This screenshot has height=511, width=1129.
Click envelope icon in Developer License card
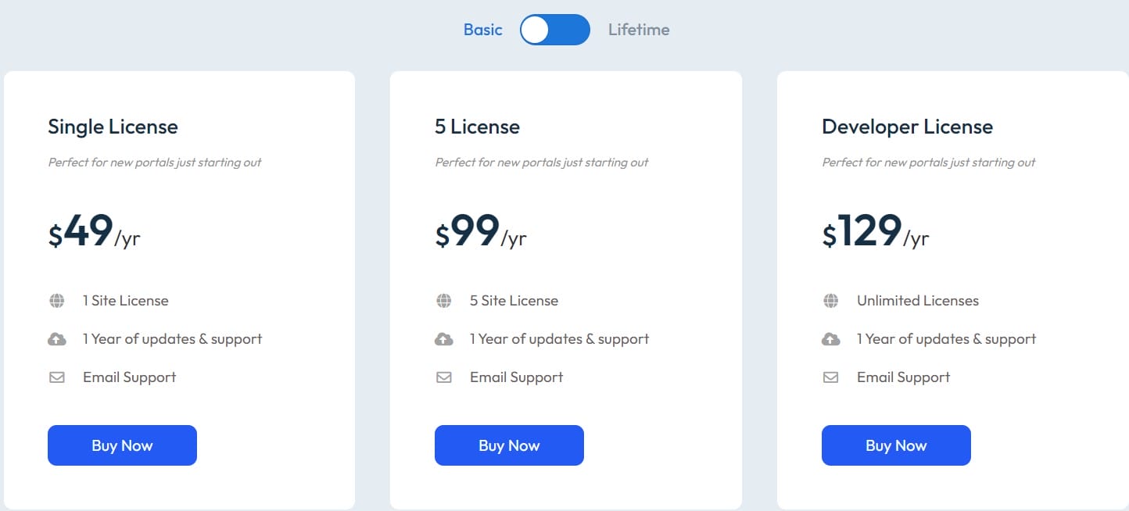(x=830, y=377)
